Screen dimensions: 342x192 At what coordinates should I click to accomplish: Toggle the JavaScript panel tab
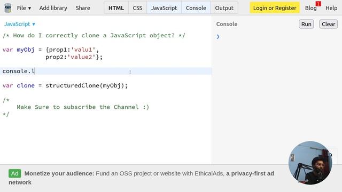[164, 8]
